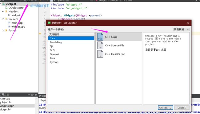200x114 pixels.
Task: Collapse the Sources folder
Action: (x=3, y=19)
